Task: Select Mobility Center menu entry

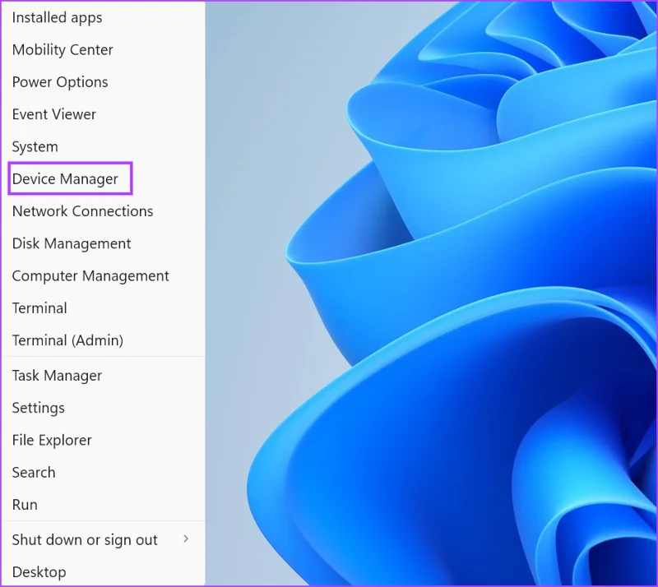Action: click(63, 49)
